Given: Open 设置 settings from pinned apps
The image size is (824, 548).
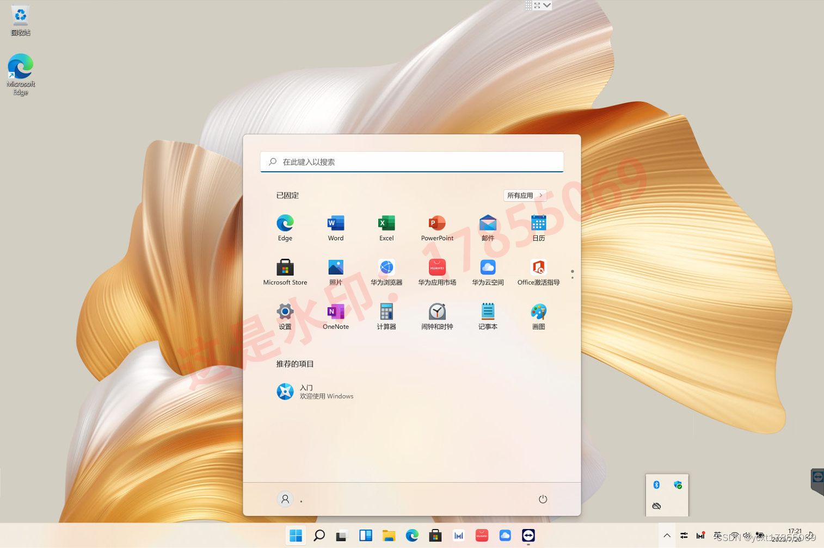Looking at the screenshot, I should (285, 316).
